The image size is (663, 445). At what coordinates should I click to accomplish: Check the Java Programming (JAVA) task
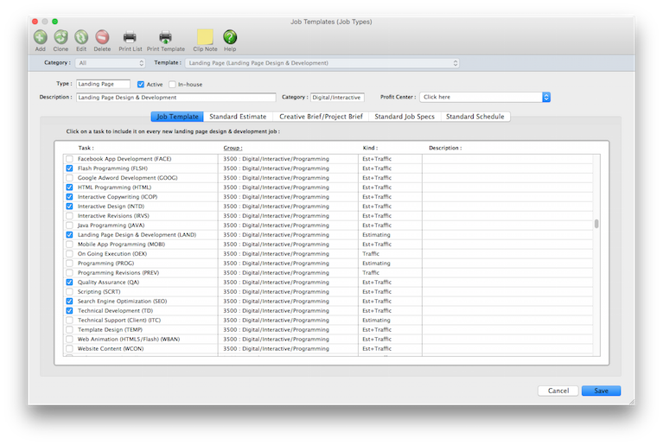tap(69, 226)
